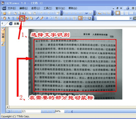
Task: Select the rectangle annotation tool
Action: (46, 18)
